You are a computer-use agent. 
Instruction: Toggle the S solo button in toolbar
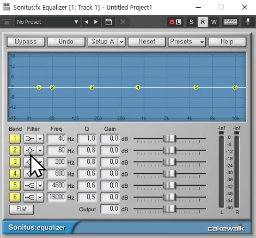tap(191, 22)
